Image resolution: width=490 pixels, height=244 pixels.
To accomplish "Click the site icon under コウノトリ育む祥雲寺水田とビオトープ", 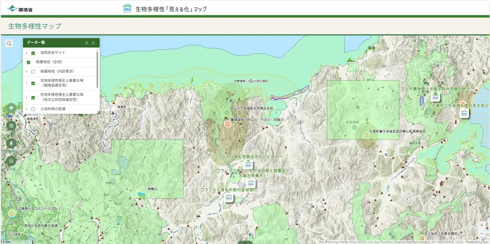I will click(x=248, y=164).
